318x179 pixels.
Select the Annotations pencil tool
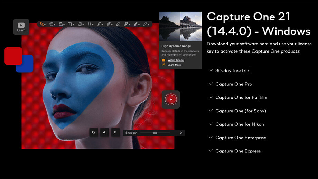(x=146, y=24)
